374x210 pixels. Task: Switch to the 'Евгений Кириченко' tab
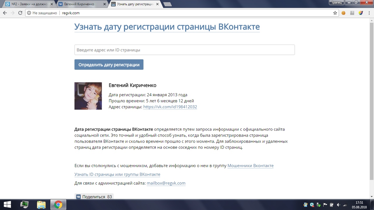point(82,4)
